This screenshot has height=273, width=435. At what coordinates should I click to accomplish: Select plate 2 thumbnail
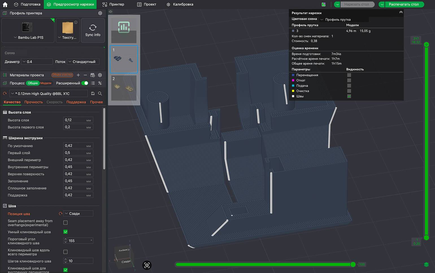click(x=124, y=88)
